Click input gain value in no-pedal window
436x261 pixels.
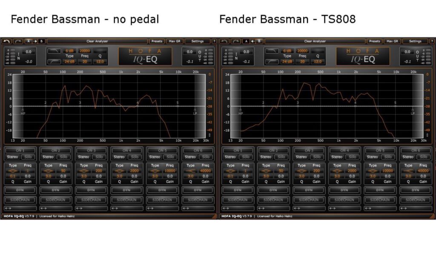29,52
